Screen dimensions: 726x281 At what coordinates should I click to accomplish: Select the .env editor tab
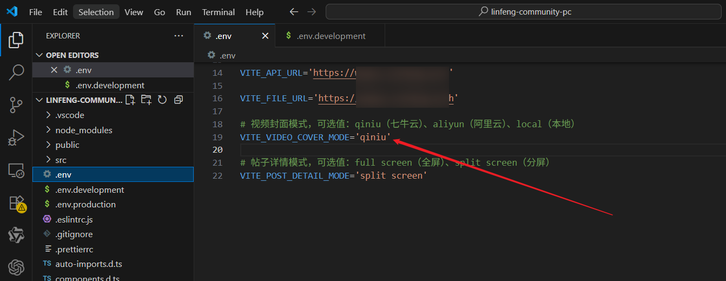coord(234,36)
